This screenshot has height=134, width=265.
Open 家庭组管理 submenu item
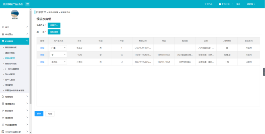click(10, 58)
